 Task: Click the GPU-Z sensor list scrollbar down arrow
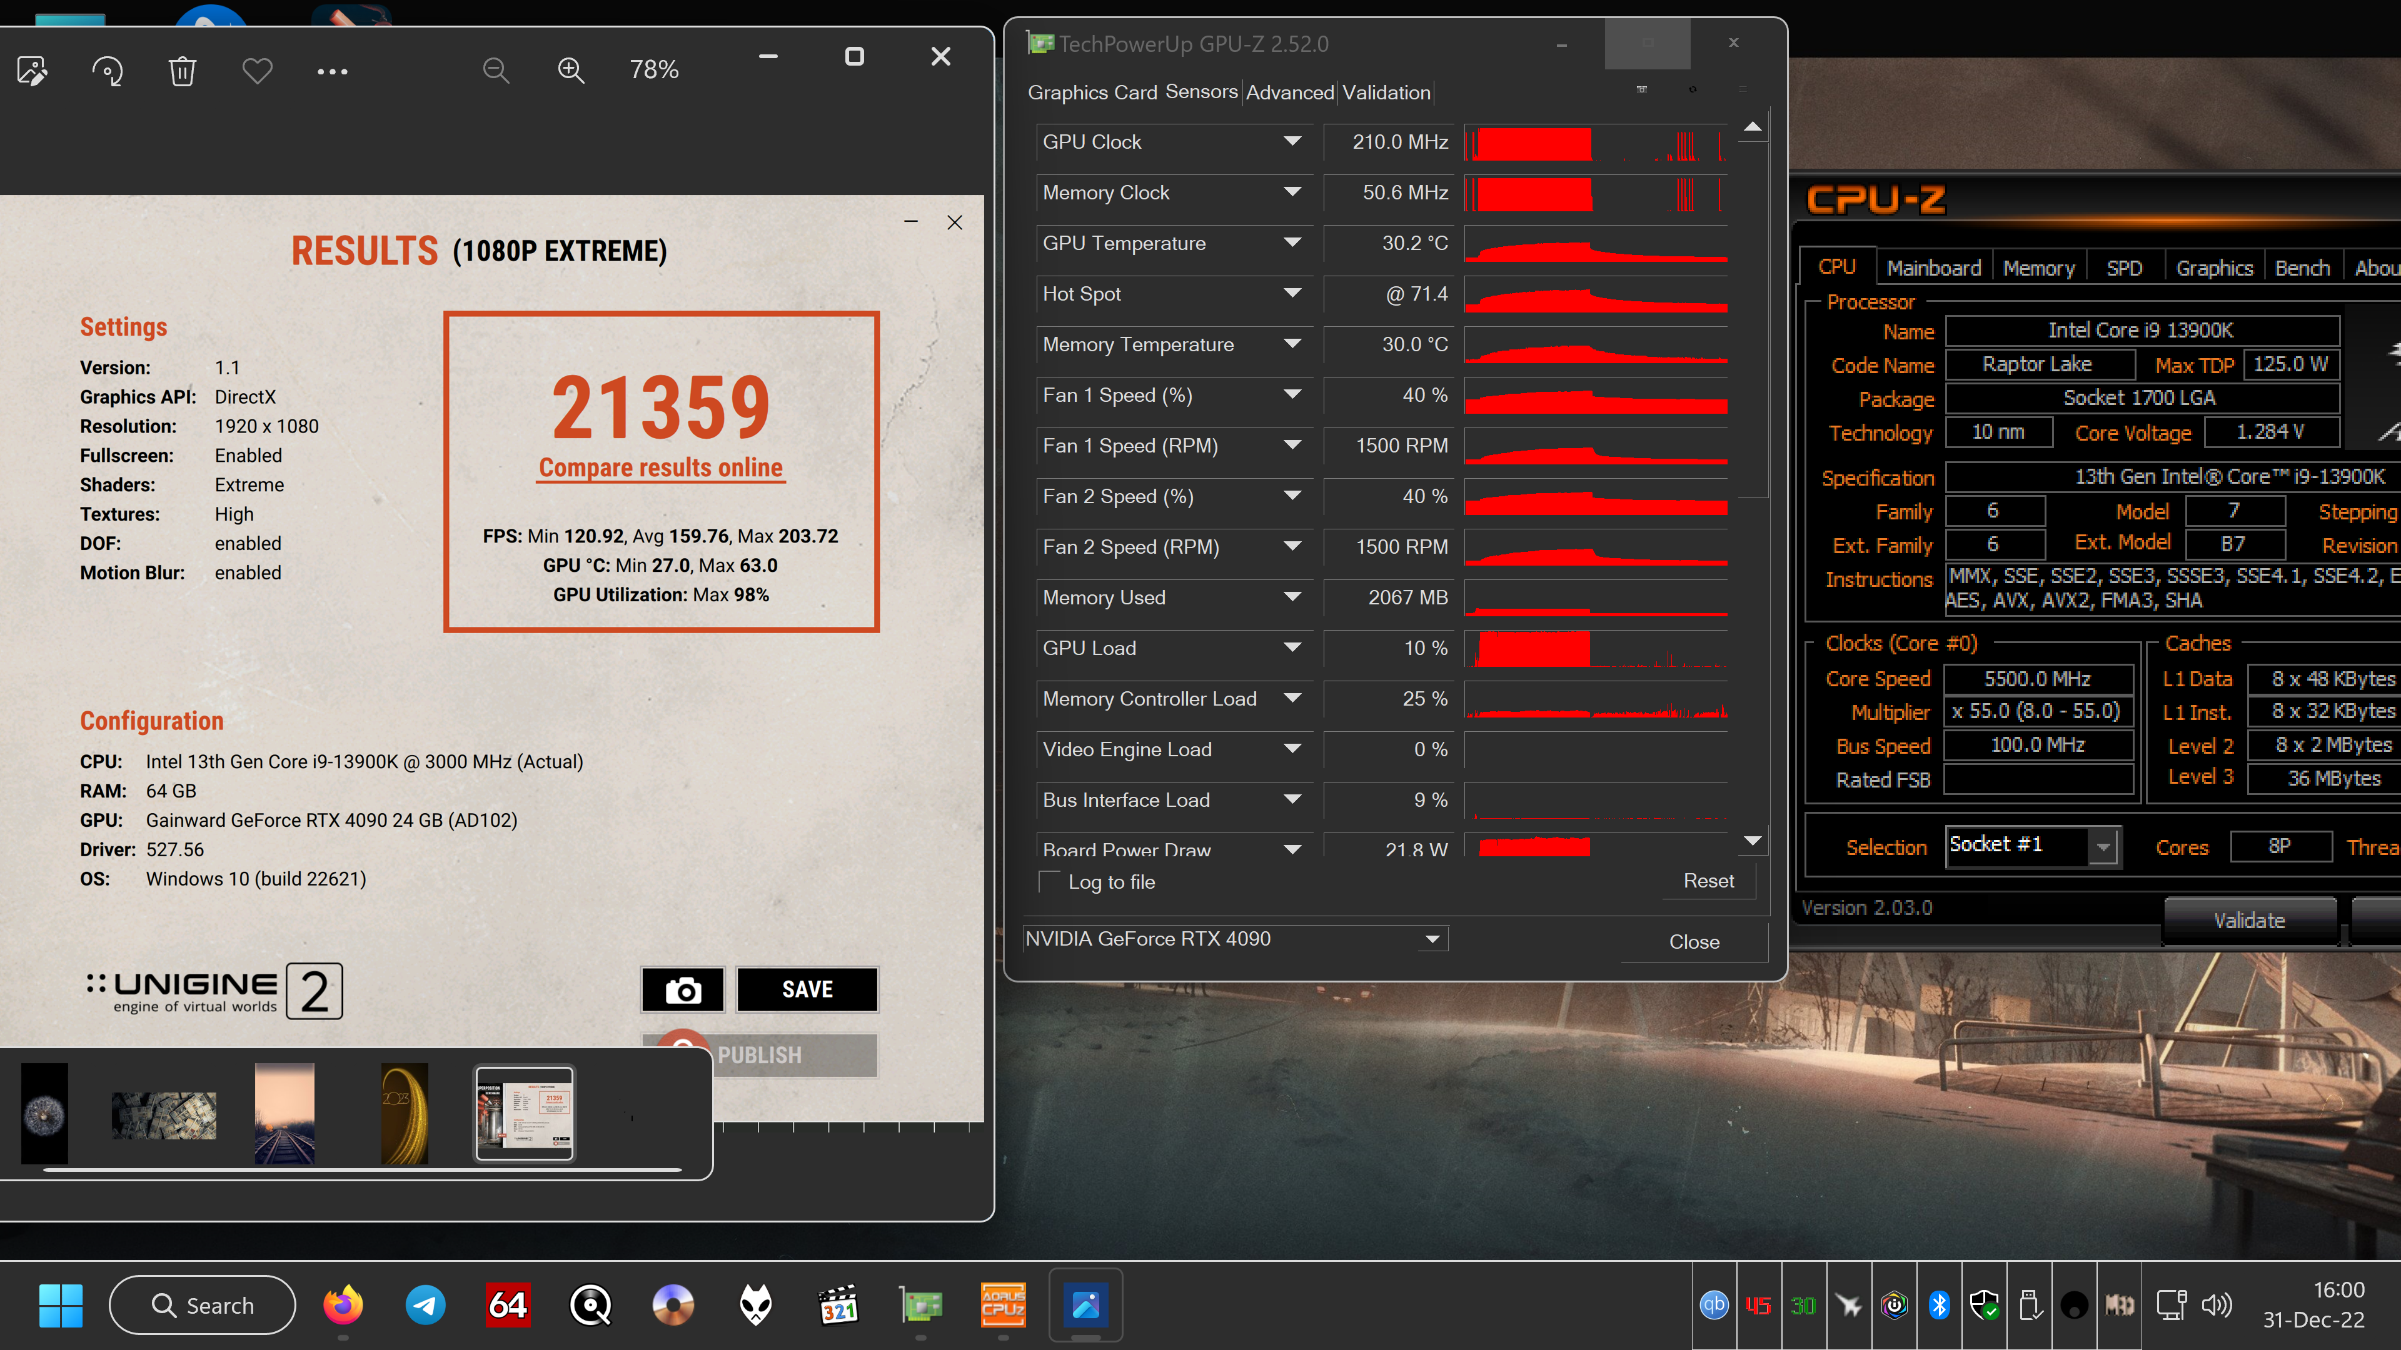[x=1752, y=841]
